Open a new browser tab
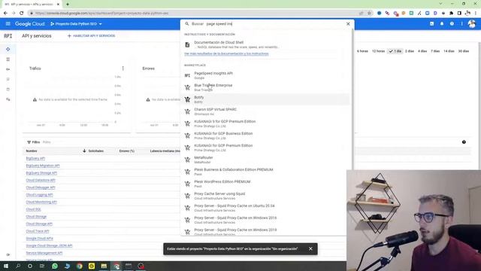Viewport: 481px width, 271px height. click(68, 5)
